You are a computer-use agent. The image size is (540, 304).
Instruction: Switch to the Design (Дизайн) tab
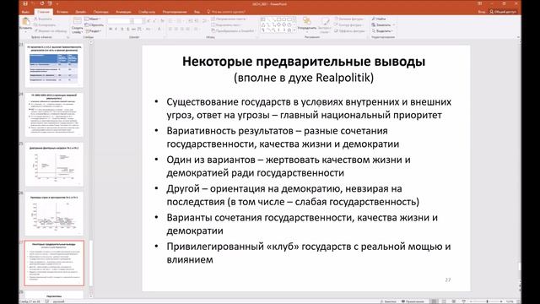pos(81,12)
